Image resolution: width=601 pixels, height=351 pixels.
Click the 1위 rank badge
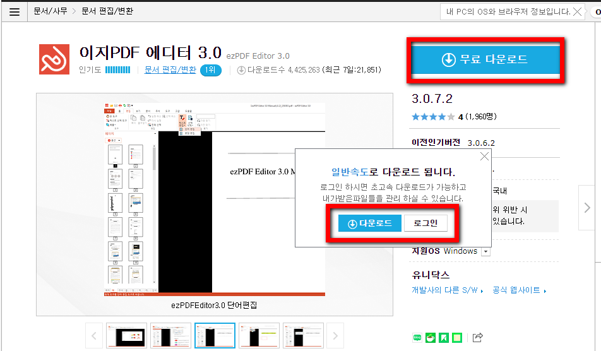(x=210, y=70)
